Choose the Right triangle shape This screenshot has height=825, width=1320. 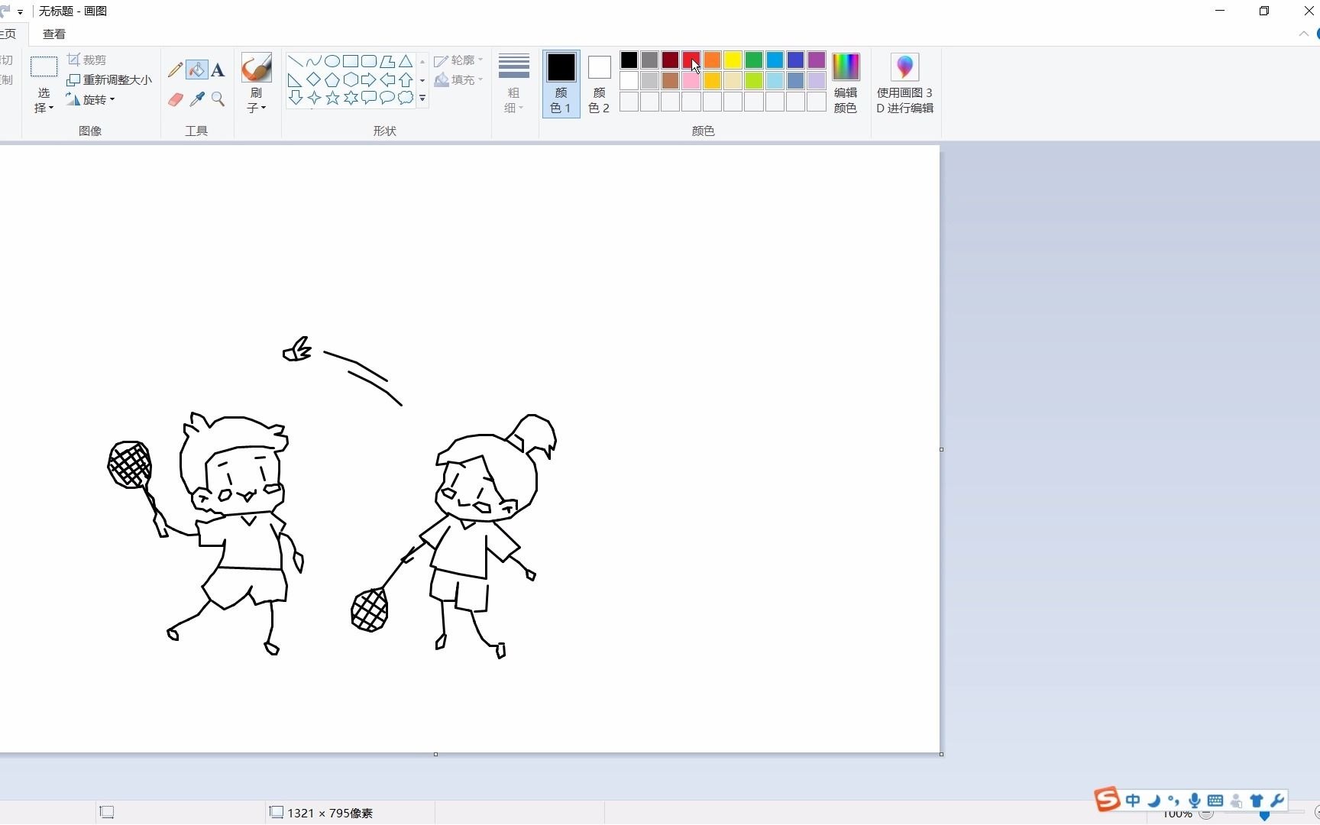pyautogui.click(x=295, y=79)
